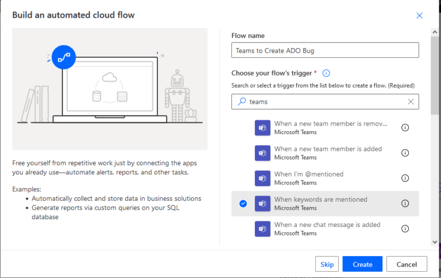Show info for When keywords are mentioned
441x278 pixels.
(x=405, y=203)
